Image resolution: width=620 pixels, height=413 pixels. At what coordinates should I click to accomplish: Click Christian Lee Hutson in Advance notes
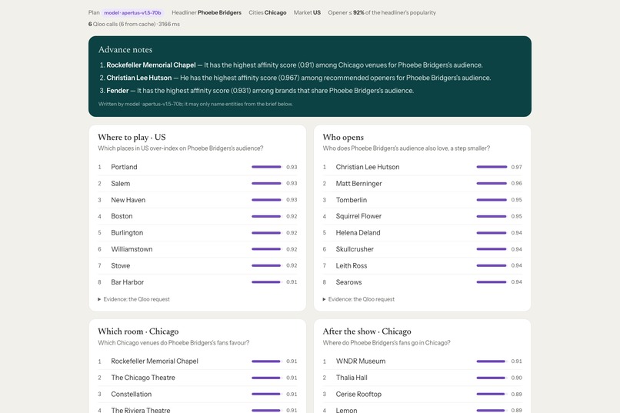pyautogui.click(x=139, y=78)
